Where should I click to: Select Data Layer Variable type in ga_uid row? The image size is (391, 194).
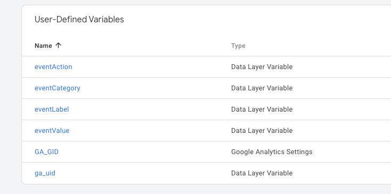[x=262, y=173]
